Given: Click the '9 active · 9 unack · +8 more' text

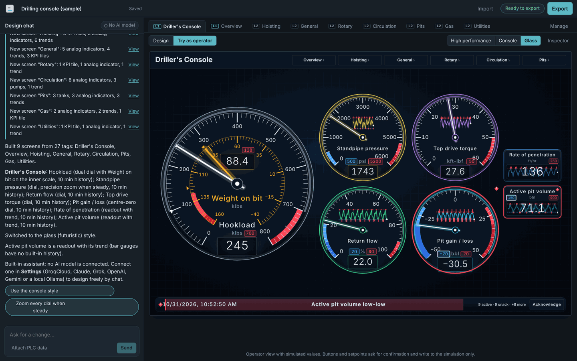Looking at the screenshot, I should (x=502, y=304).
